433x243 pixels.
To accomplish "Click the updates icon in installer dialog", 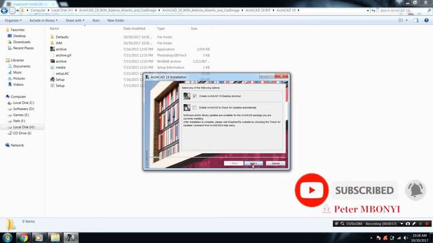I will pyautogui.click(x=187, y=107).
